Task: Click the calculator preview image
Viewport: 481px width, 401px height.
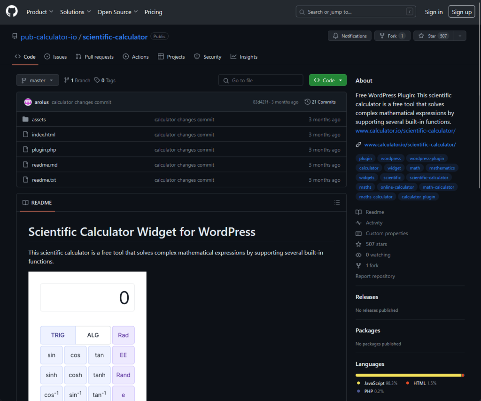Action: pos(87,336)
